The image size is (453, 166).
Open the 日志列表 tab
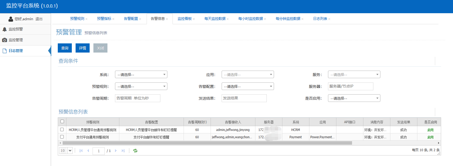pos(320,19)
